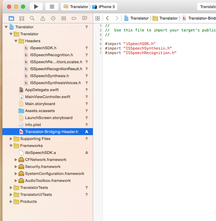Viewport: 216px width, 221px height.
Task: Expand SystemConfiguration.framework
Action: [x=16, y=174]
